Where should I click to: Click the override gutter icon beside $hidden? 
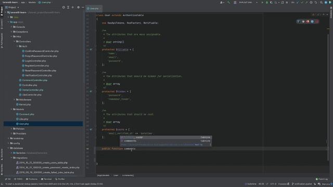click(91, 91)
